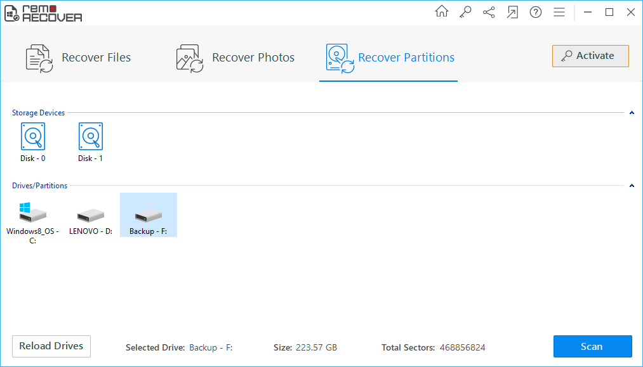Click the send feedback arrow icon
The width and height of the screenshot is (643, 367).
pyautogui.click(x=512, y=12)
